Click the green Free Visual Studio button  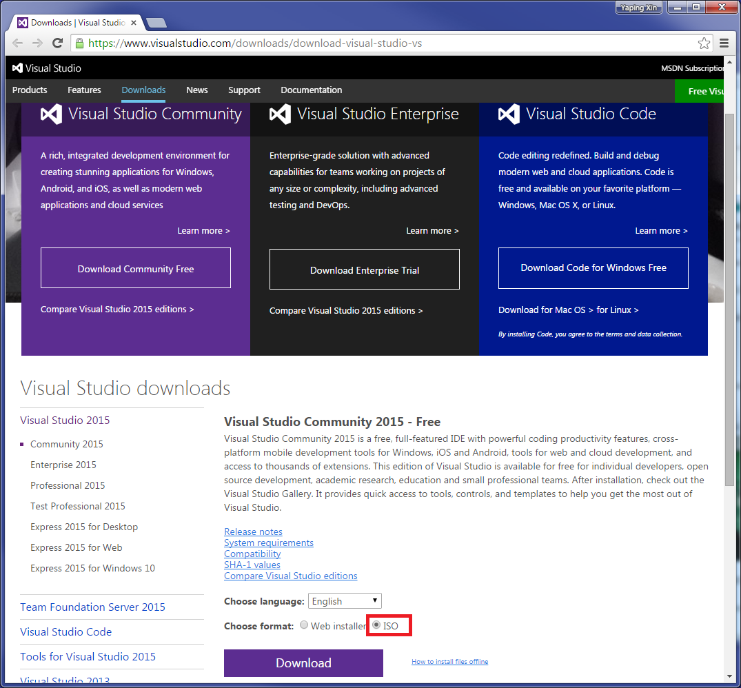(699, 91)
